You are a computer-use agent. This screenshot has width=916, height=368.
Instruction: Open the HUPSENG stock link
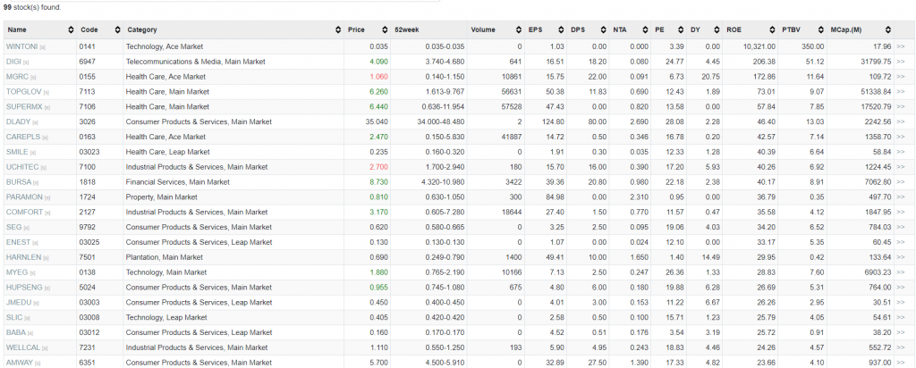point(23,288)
